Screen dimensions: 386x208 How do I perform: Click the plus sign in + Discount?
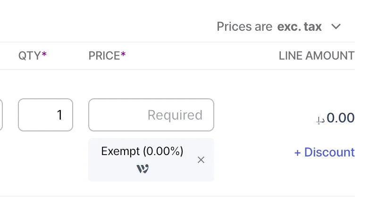click(x=297, y=153)
